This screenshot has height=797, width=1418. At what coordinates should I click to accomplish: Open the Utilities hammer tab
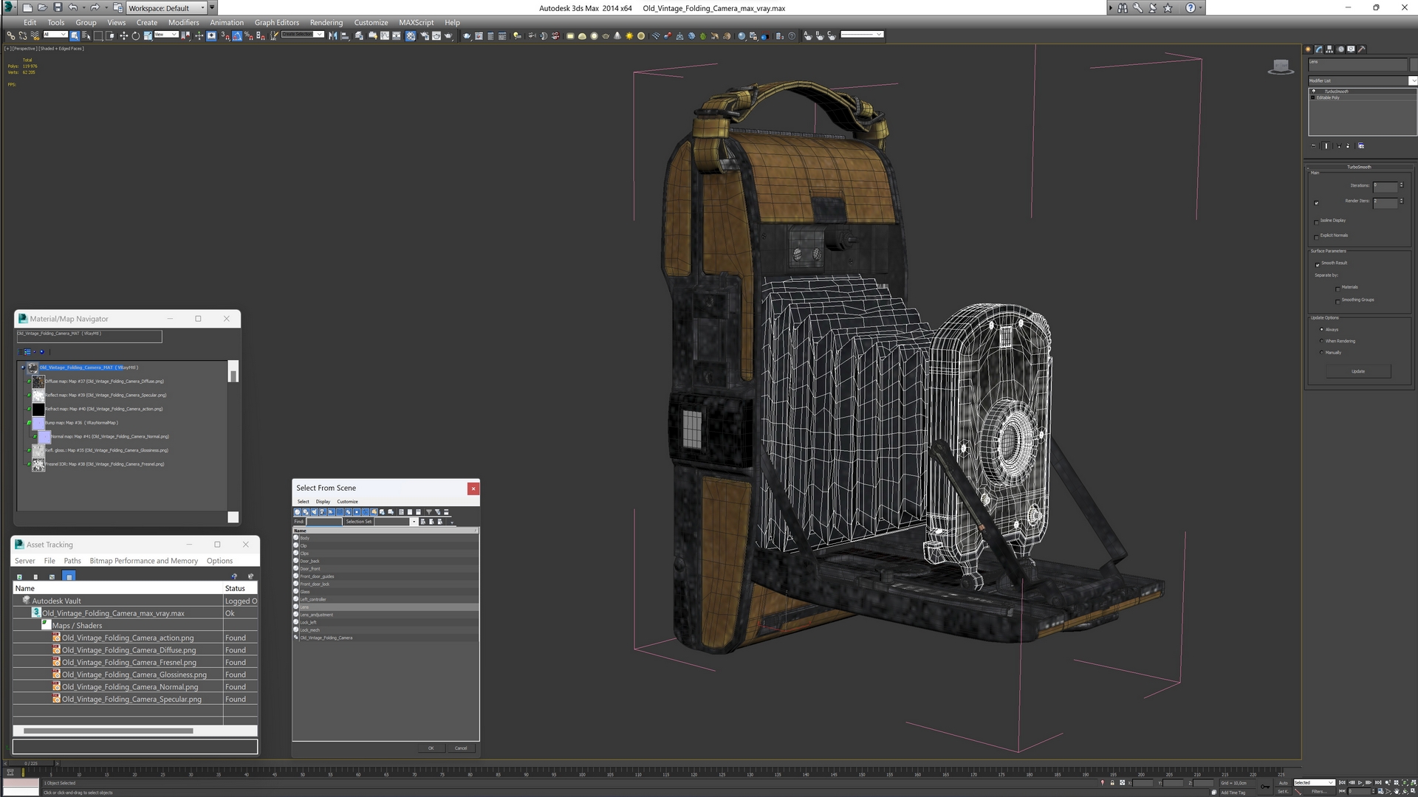(x=1361, y=49)
